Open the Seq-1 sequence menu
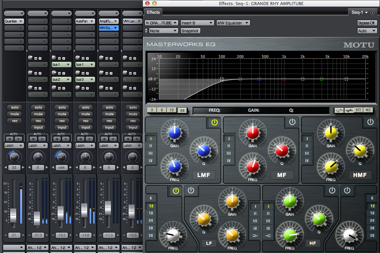Viewport: 380px width, 253px height. click(x=359, y=13)
